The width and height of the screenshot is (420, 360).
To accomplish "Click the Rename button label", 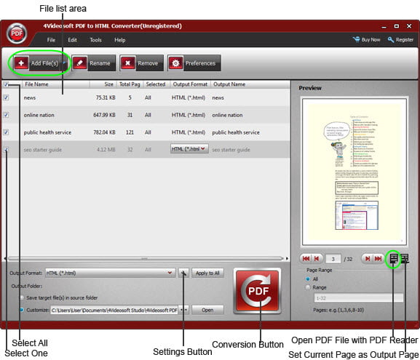I will pyautogui.click(x=100, y=63).
